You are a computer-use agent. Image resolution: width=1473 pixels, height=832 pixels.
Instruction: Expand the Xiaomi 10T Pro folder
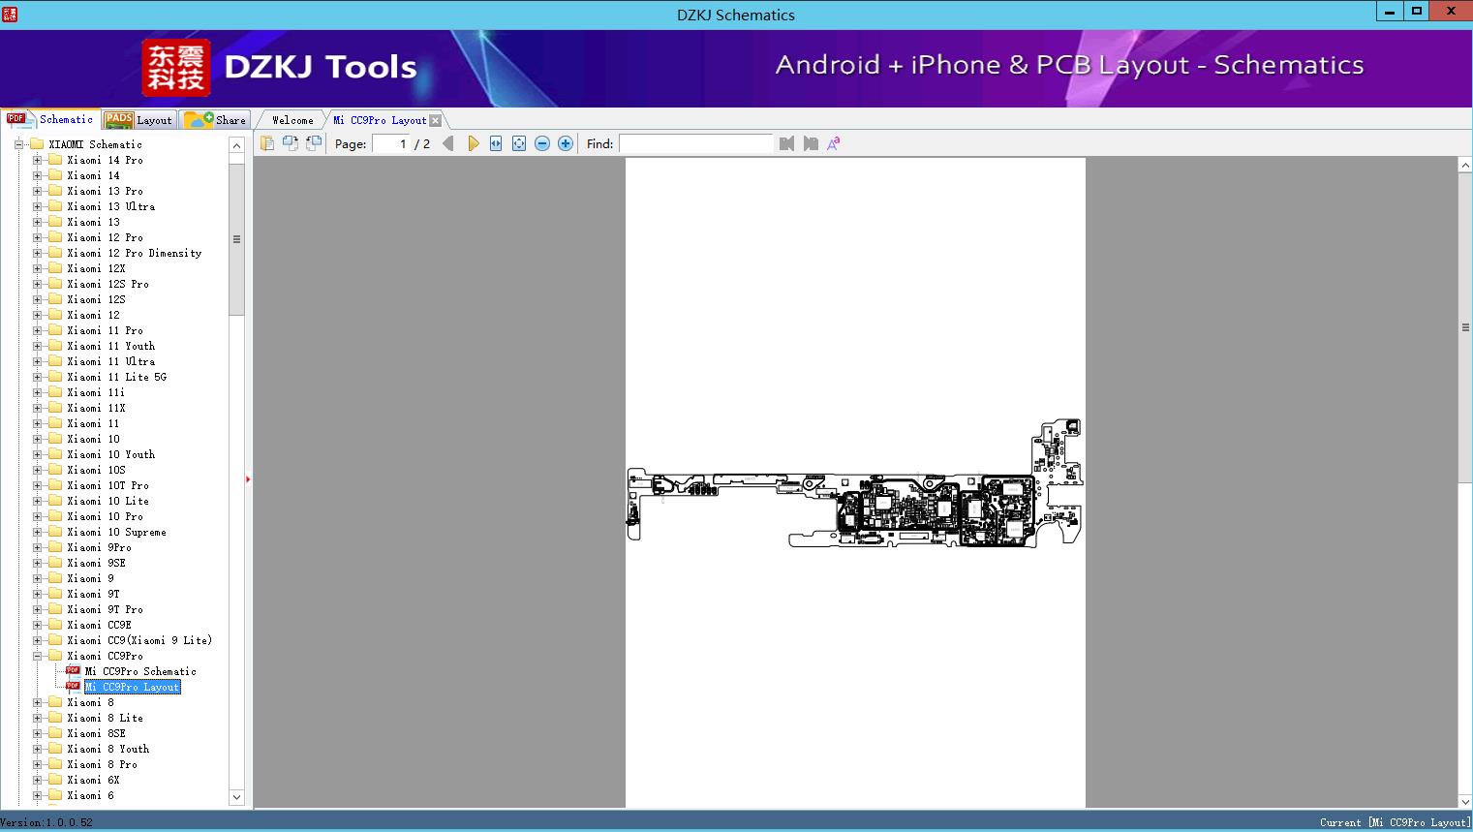[37, 485]
